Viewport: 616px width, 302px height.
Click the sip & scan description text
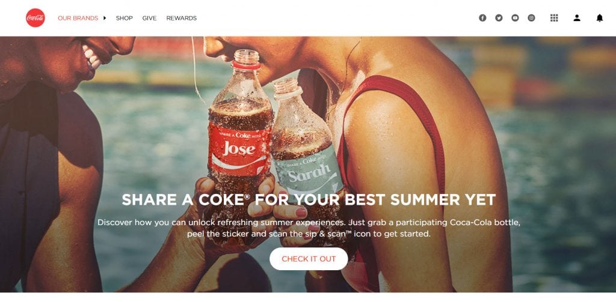click(309, 228)
